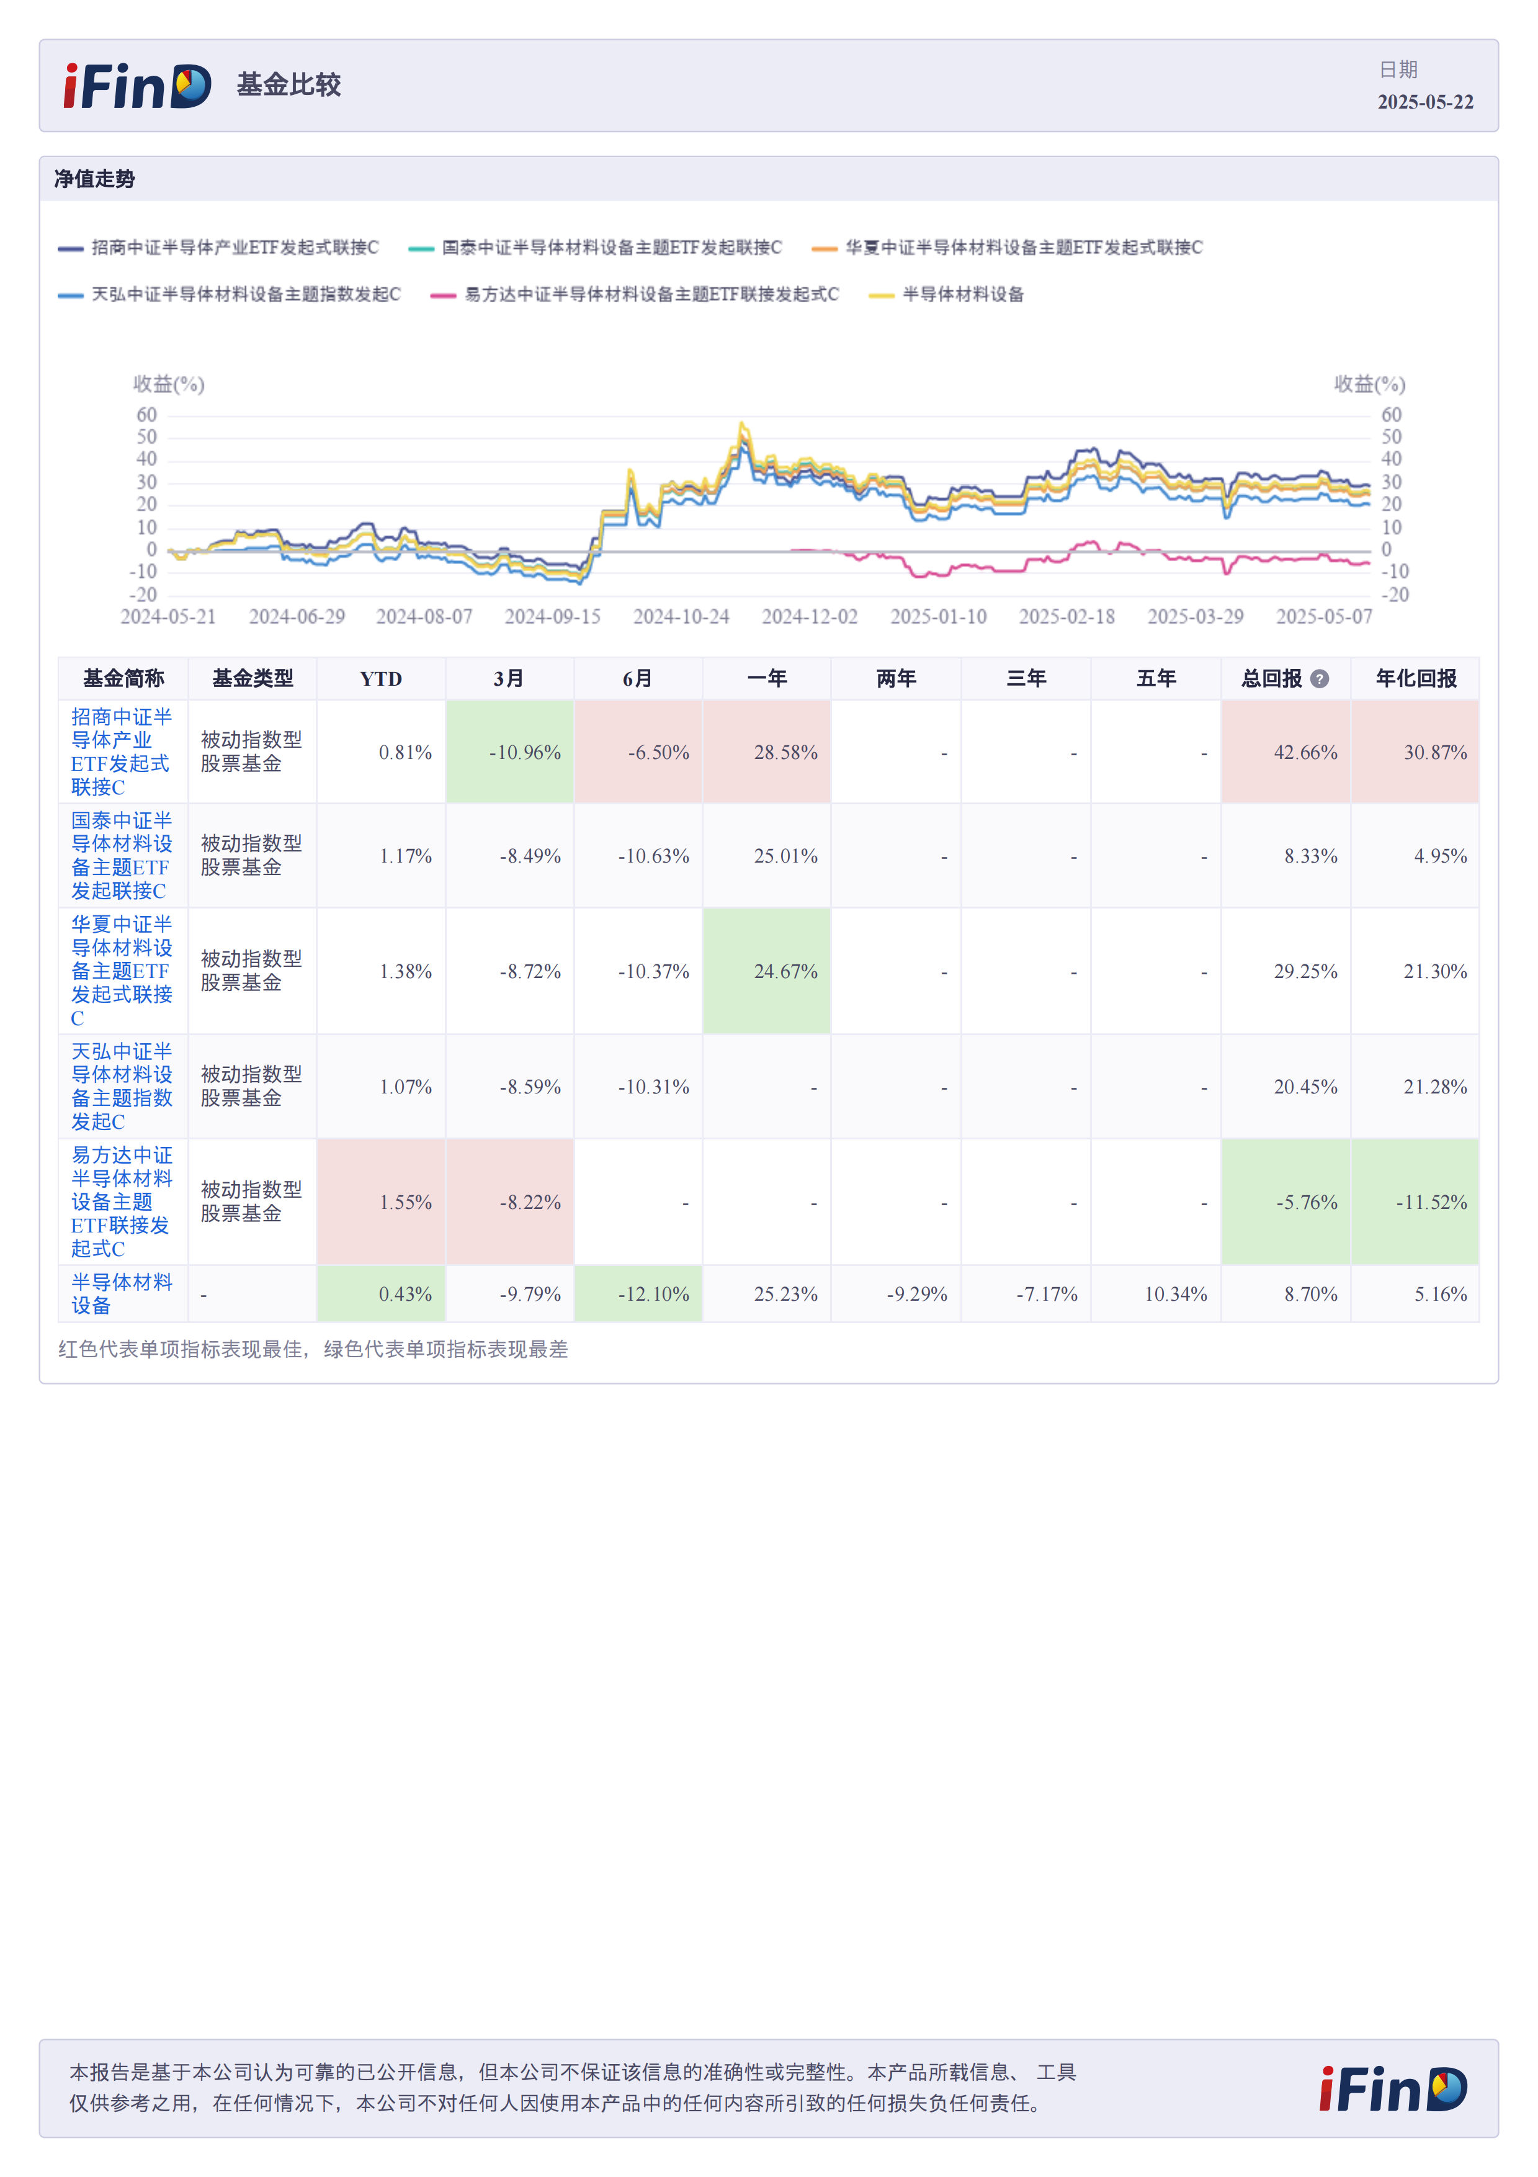Click the -9.29% two-year cell
This screenshot has width=1538, height=2177.
(x=896, y=1293)
